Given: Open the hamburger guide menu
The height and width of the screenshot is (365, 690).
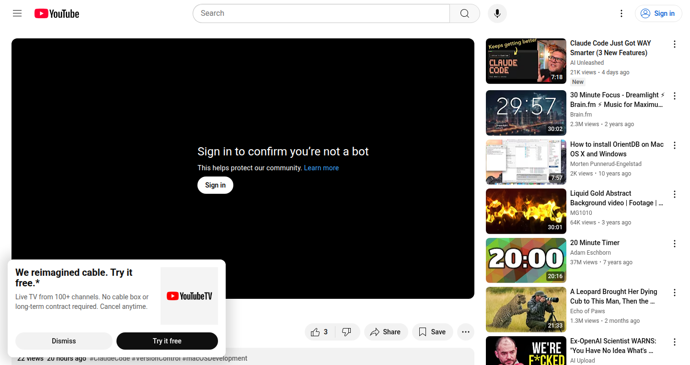Looking at the screenshot, I should [17, 13].
